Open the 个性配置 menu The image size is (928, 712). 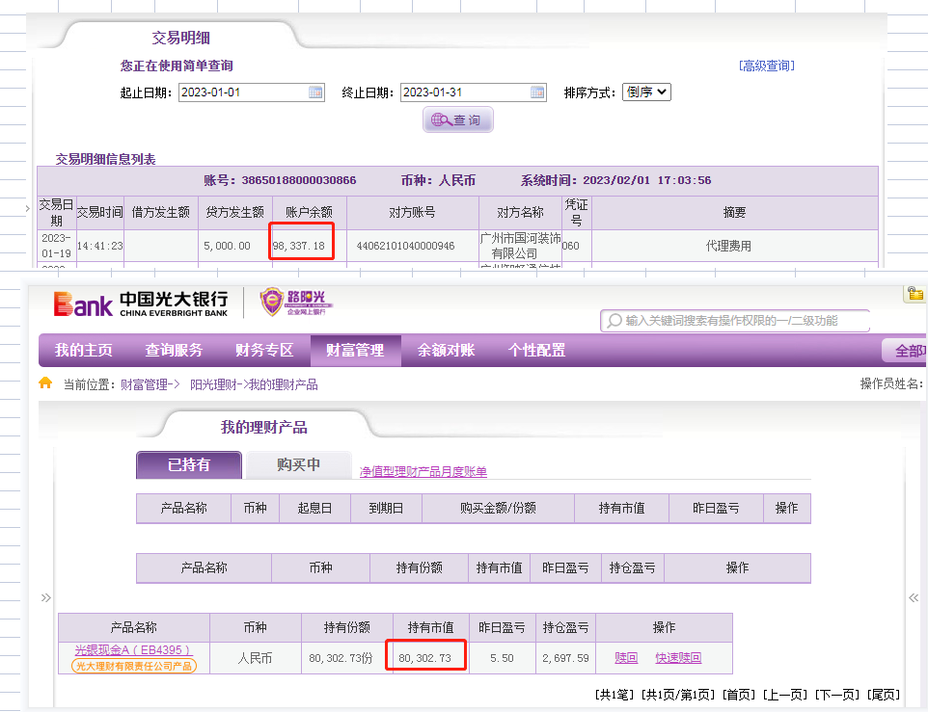point(536,351)
